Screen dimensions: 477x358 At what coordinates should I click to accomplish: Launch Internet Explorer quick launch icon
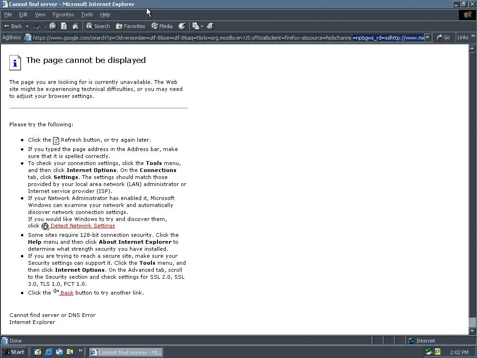(48, 352)
